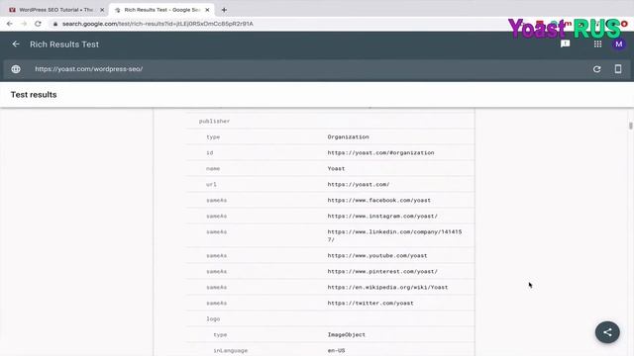This screenshot has height=356, width=634.
Task: Switch device using the smartphone icon
Action: pyautogui.click(x=618, y=68)
